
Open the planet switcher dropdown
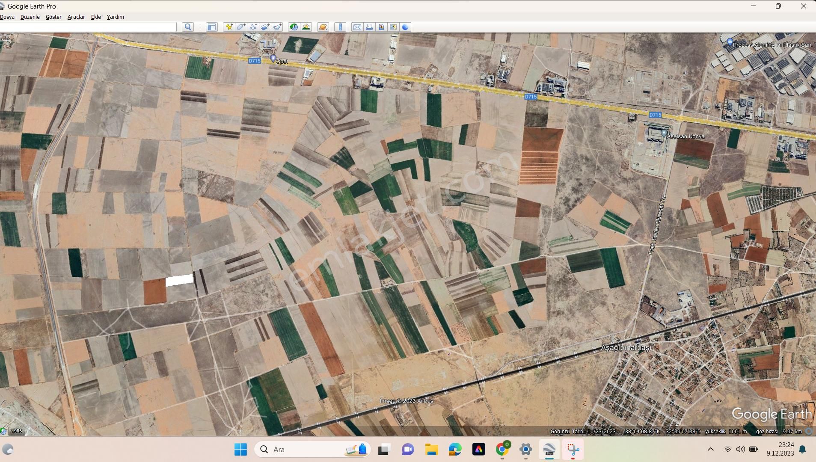323,27
